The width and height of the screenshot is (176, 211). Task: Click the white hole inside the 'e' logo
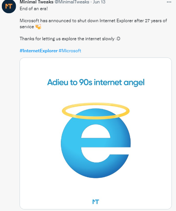tap(96, 131)
